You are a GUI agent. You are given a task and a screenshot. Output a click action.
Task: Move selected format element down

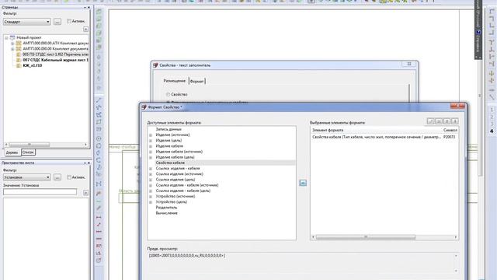click(x=455, y=121)
